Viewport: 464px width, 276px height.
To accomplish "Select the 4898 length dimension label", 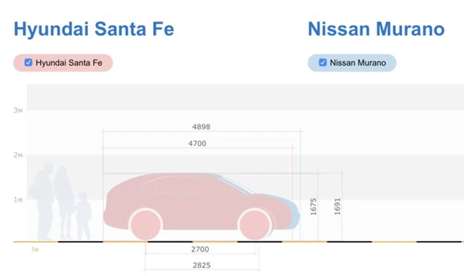I will (201, 127).
